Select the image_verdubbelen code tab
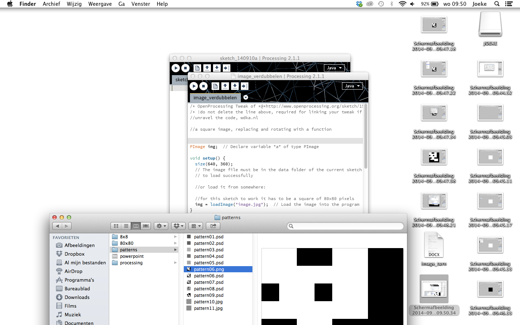 (x=214, y=97)
